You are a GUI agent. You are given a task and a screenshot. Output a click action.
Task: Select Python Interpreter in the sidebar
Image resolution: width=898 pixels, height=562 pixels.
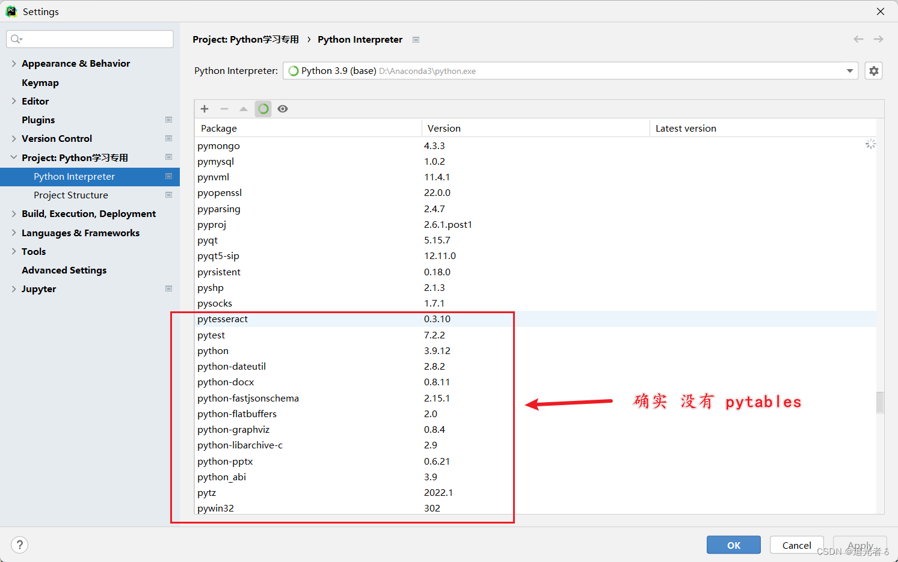(90, 176)
